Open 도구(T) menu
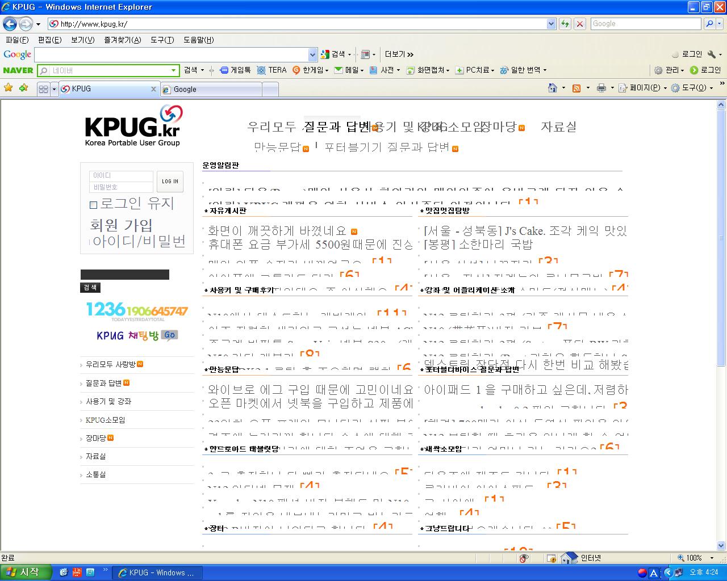 [x=162, y=40]
